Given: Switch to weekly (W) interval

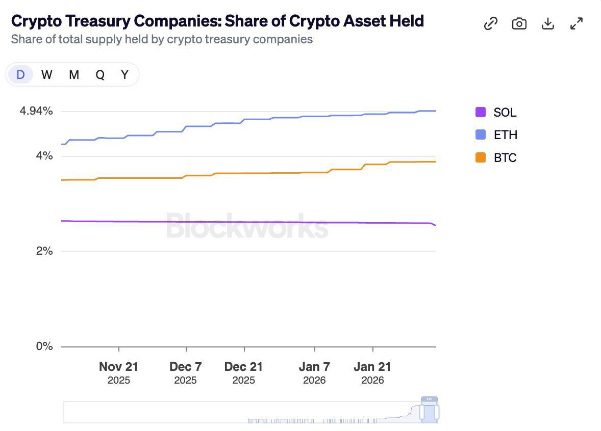Looking at the screenshot, I should click(x=46, y=75).
